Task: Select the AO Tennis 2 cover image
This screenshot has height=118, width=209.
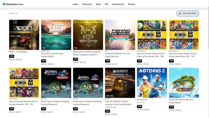Action: click(152, 83)
